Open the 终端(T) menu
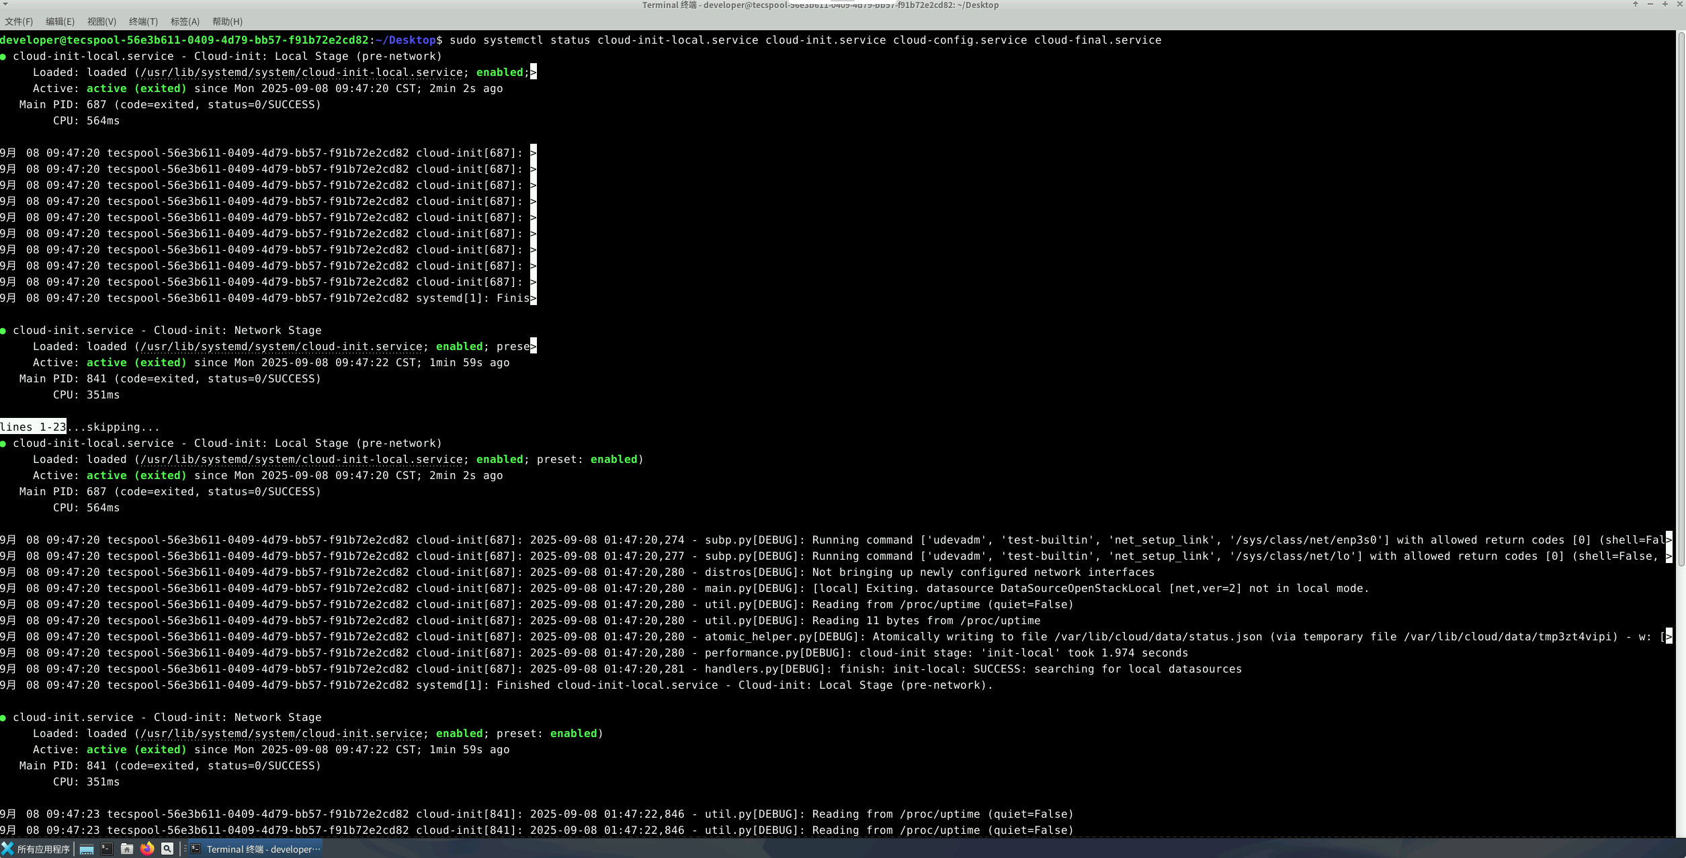 click(143, 22)
